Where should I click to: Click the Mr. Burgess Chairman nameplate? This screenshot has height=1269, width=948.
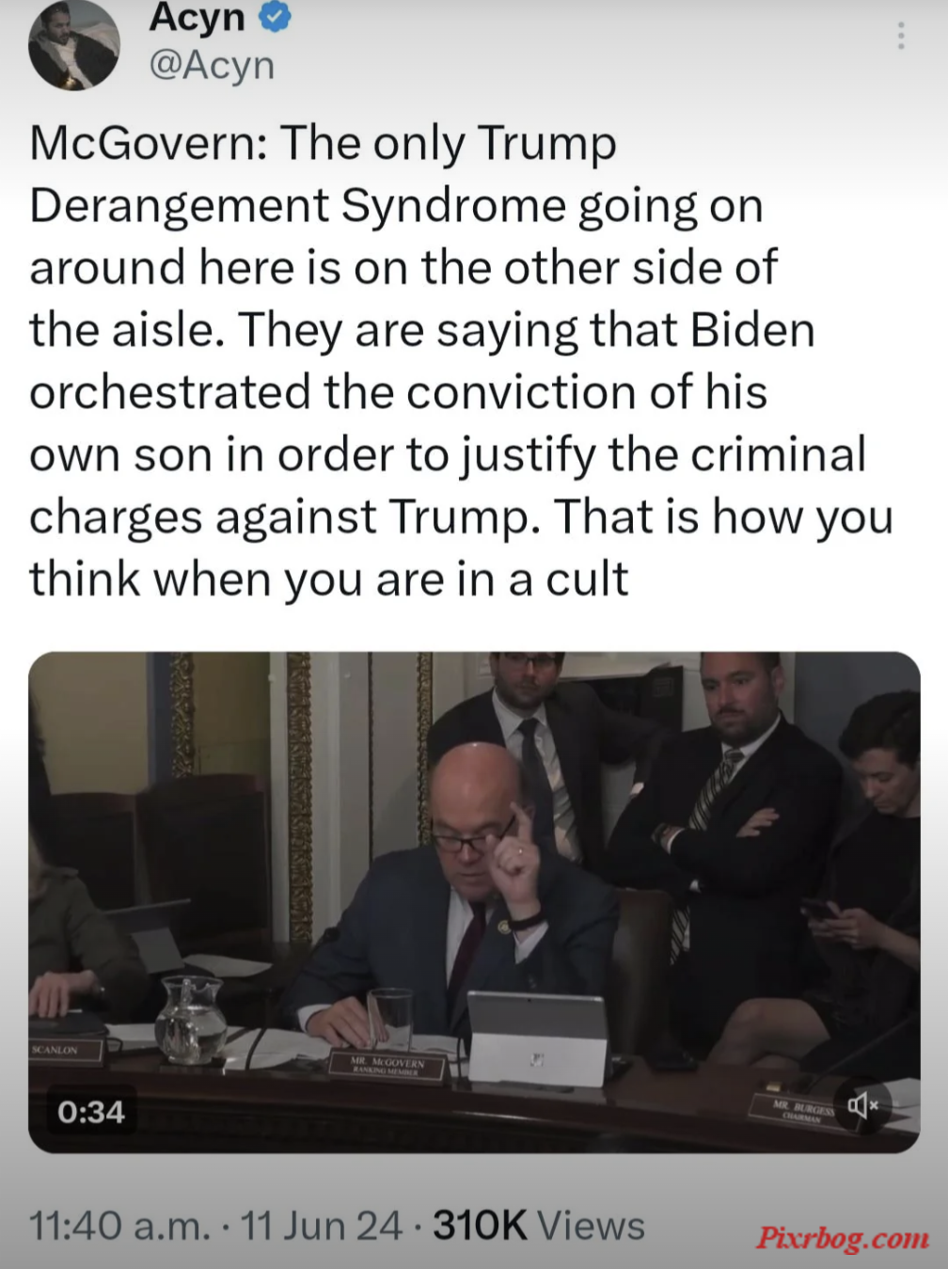(799, 1108)
